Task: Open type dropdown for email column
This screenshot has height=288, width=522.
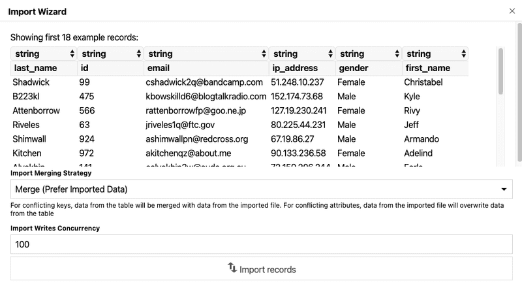Action: (206, 54)
